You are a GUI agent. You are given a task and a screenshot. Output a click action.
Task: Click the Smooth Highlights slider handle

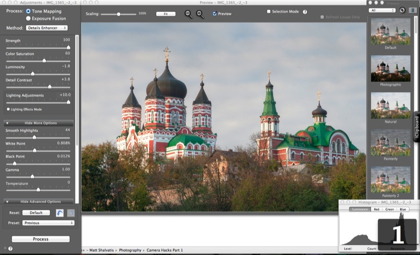point(34,137)
